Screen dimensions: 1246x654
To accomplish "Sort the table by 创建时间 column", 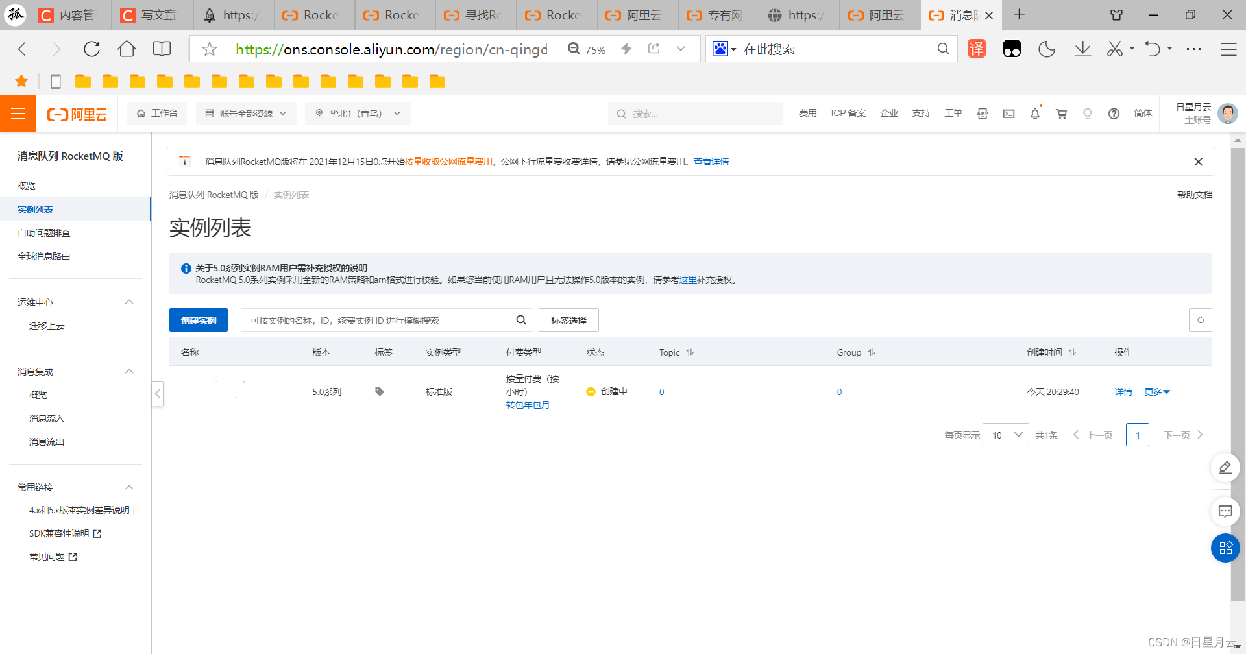I will (x=1072, y=352).
